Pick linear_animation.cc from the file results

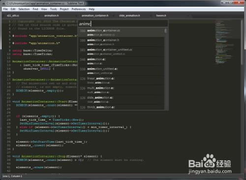coord(121,80)
